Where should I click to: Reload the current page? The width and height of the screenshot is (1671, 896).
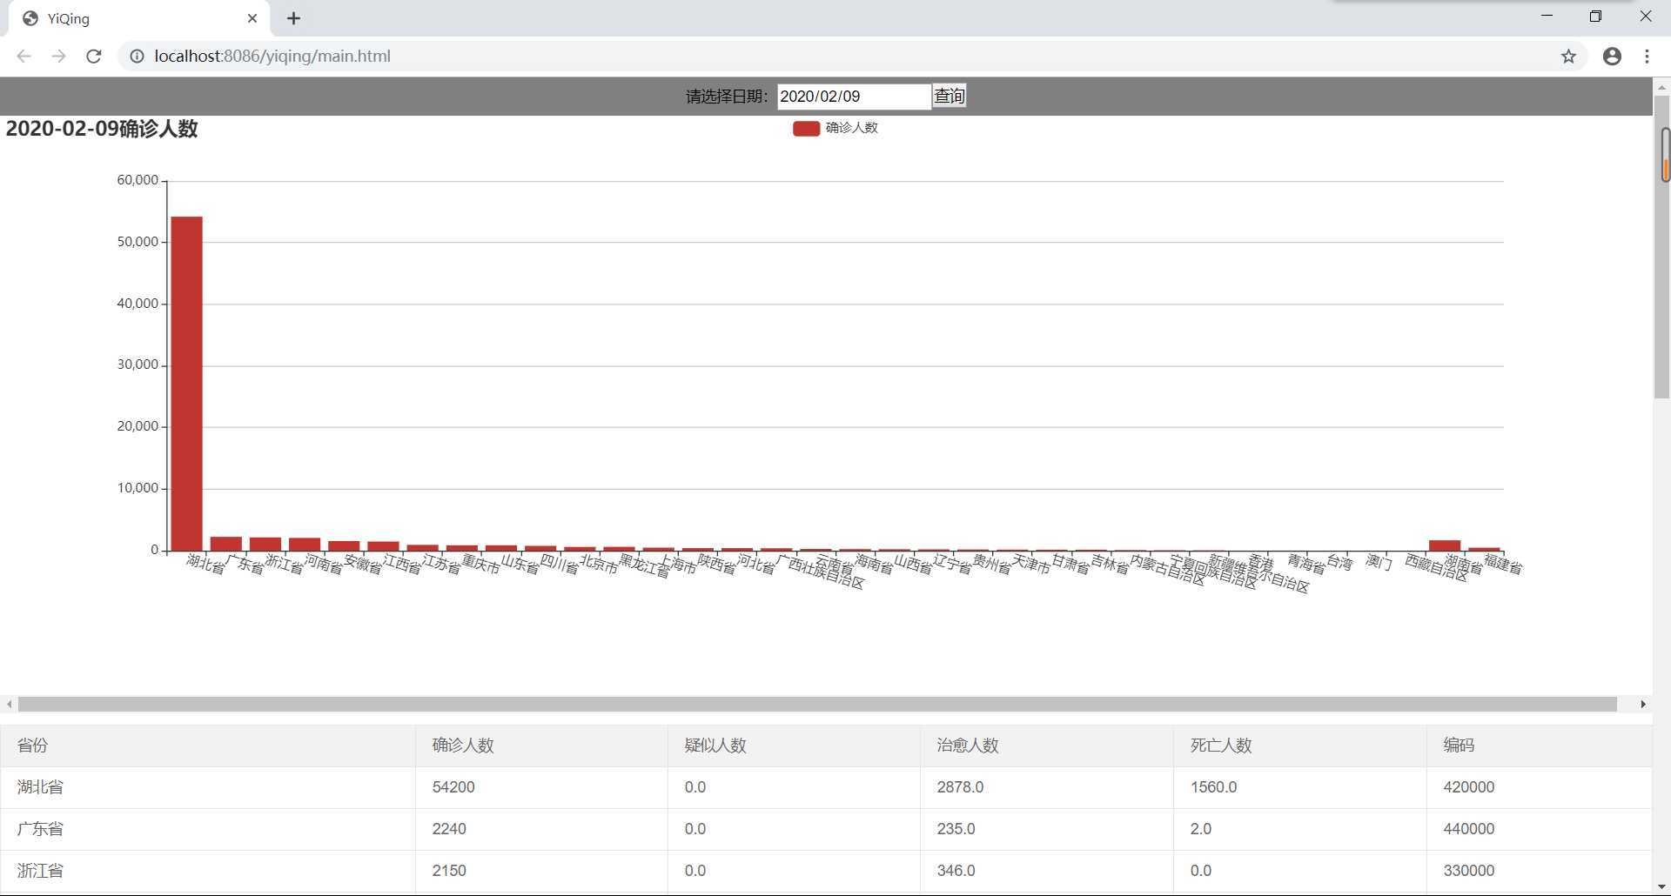click(94, 57)
